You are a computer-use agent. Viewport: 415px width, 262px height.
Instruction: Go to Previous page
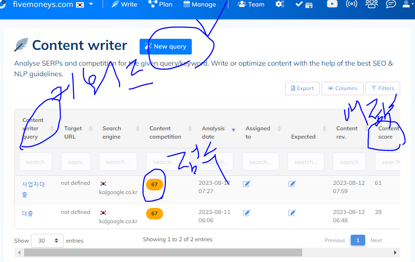click(335, 240)
